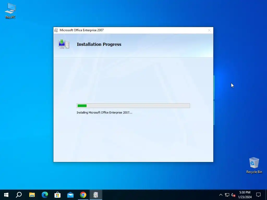This screenshot has width=267, height=200.
Task: Open Microsoft Edge from taskbar
Action: coord(45,195)
